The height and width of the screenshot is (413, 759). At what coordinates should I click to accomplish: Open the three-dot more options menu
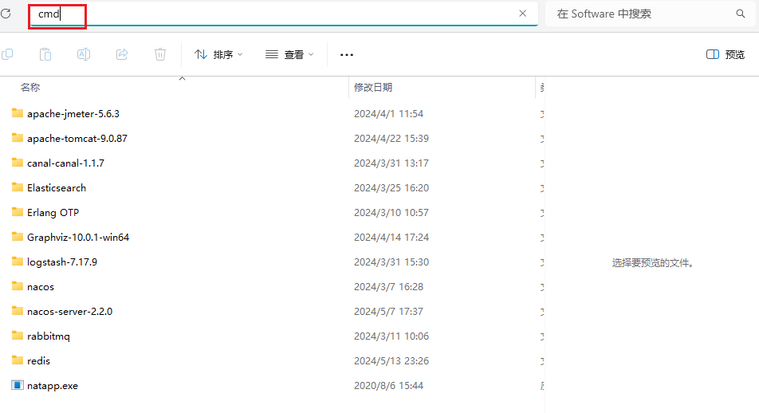pos(347,55)
